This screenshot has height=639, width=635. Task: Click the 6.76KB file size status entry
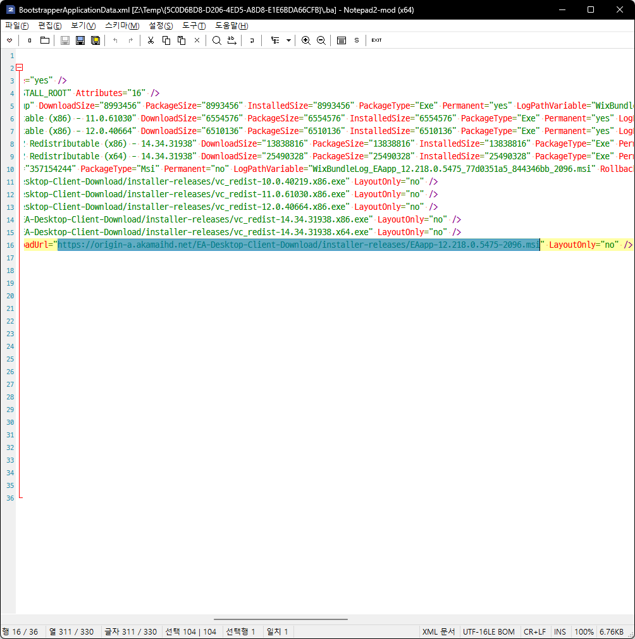pyautogui.click(x=612, y=631)
